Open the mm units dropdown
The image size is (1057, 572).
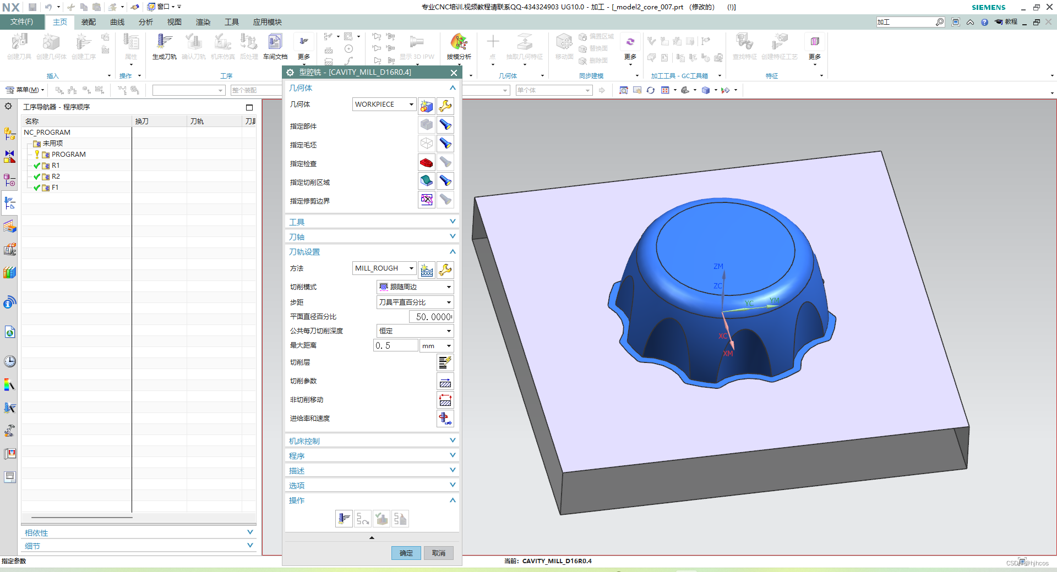437,346
